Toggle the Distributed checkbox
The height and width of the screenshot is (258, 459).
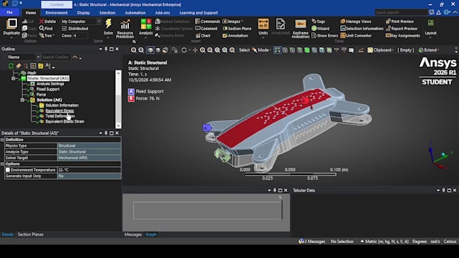click(x=64, y=28)
